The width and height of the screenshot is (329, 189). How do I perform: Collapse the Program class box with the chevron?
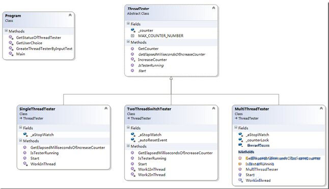[x=70, y=15]
